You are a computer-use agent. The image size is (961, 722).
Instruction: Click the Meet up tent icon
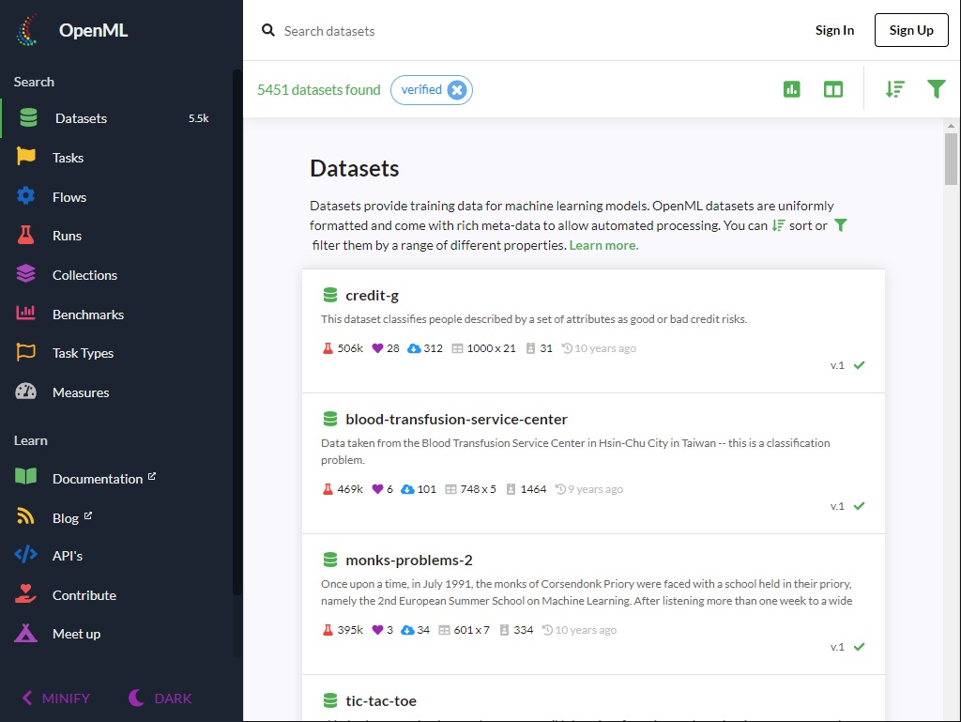tap(25, 633)
